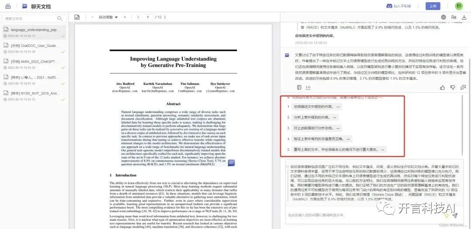Click email alec@openai.com in the PDF
The width and height of the screenshot is (471, 229).
point(125,91)
